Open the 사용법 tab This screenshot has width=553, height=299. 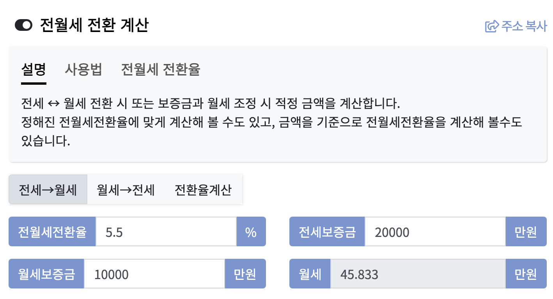[x=83, y=69]
